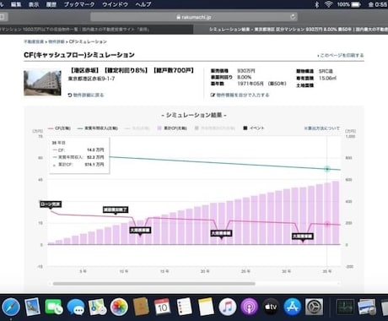Click the 大規模修繕 marker near year 32
Viewport: 388px width, 321px height.
click(303, 237)
